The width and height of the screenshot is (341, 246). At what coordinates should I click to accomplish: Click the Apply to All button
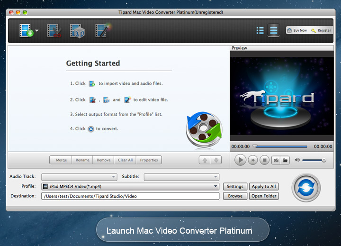click(x=264, y=186)
